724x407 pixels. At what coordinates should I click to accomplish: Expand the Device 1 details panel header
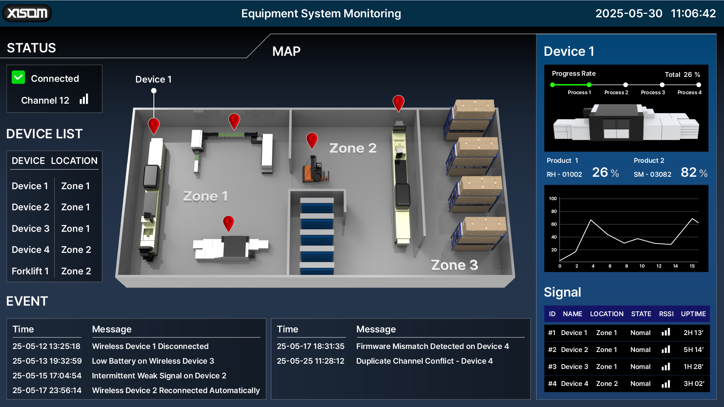[x=569, y=51]
